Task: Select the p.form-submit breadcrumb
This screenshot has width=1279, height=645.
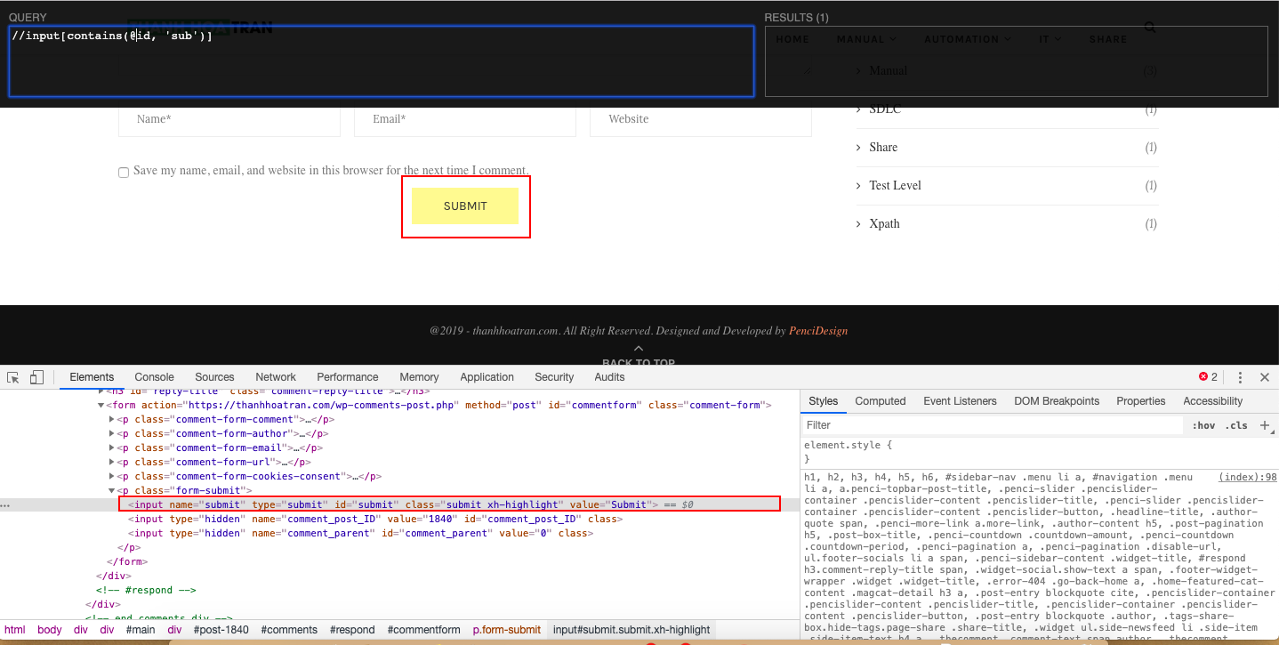Action: pos(506,630)
